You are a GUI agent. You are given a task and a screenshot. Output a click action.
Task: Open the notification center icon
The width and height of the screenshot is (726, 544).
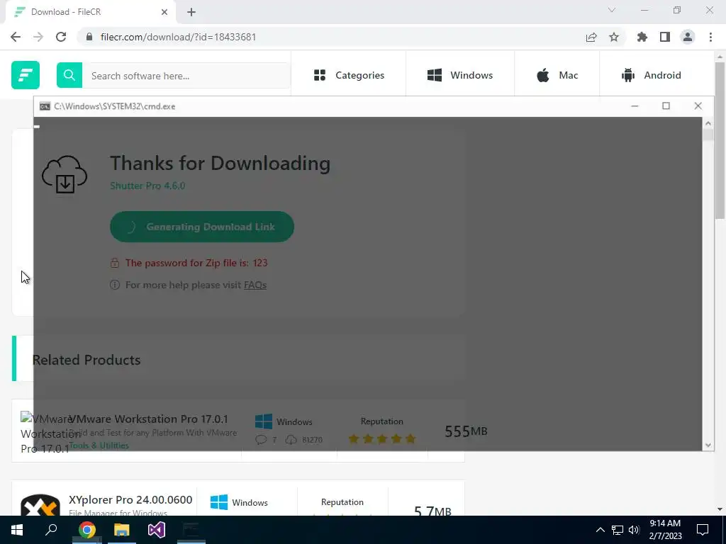pyautogui.click(x=703, y=530)
